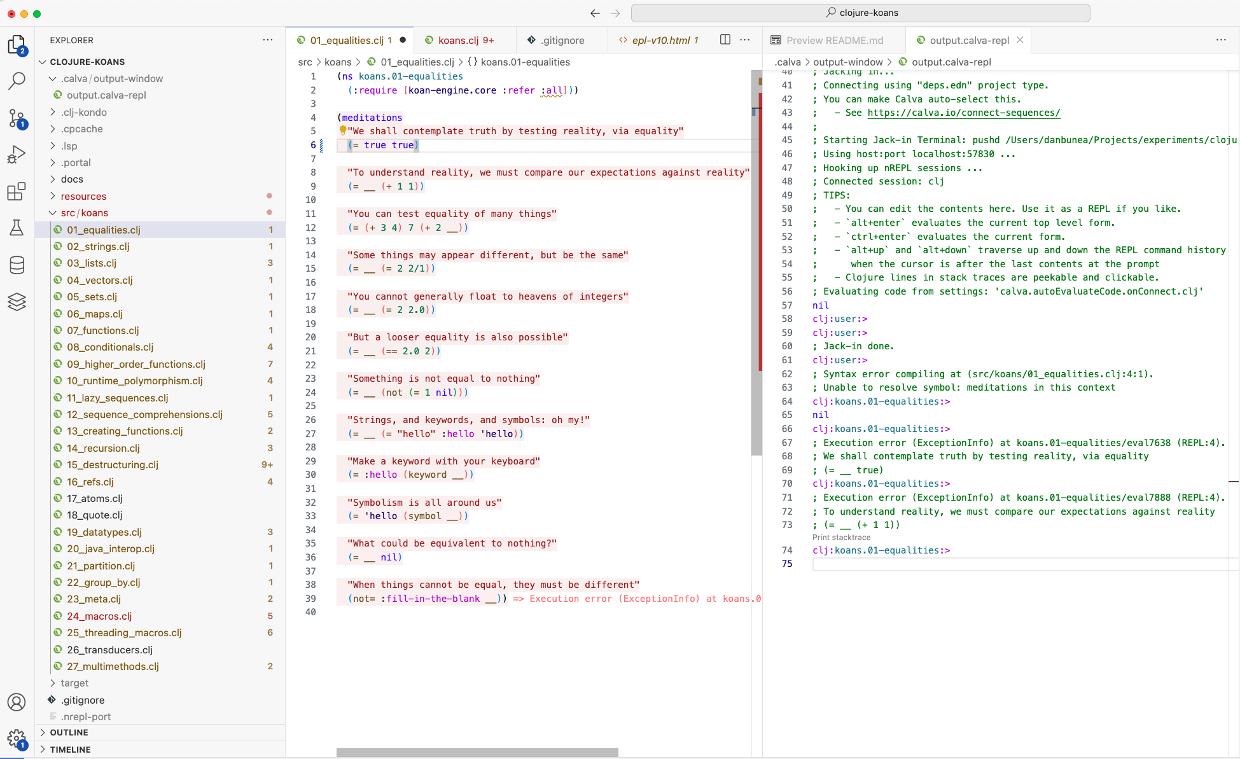
Task: Switch to Preview README.md tab
Action: pos(834,40)
